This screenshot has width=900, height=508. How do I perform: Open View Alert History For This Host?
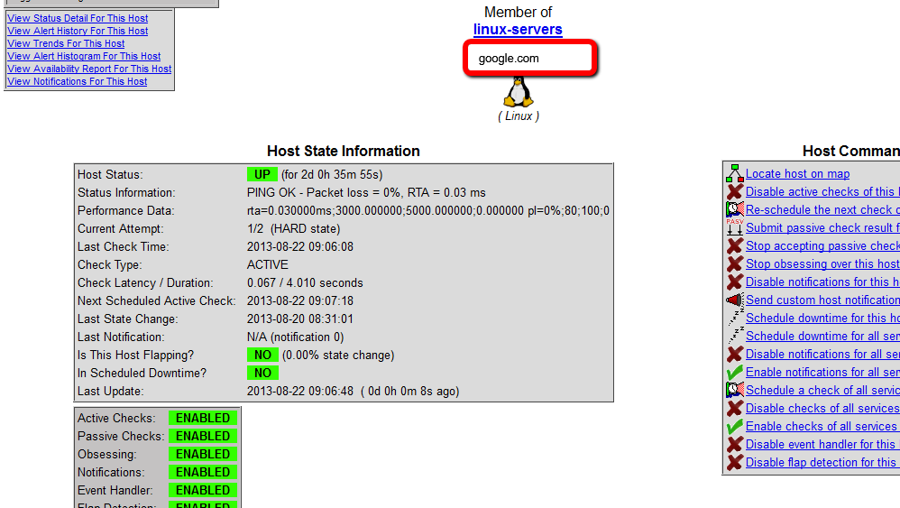tap(78, 31)
